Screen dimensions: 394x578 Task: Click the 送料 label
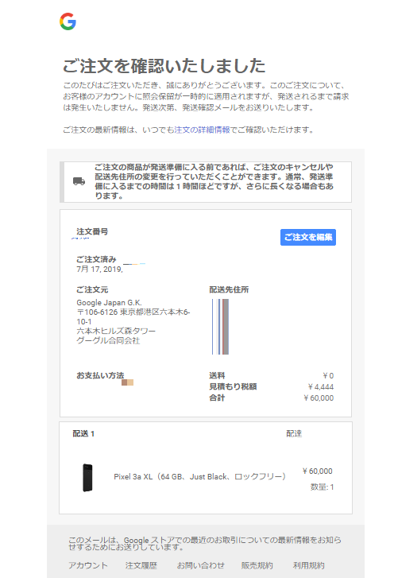coord(217,375)
